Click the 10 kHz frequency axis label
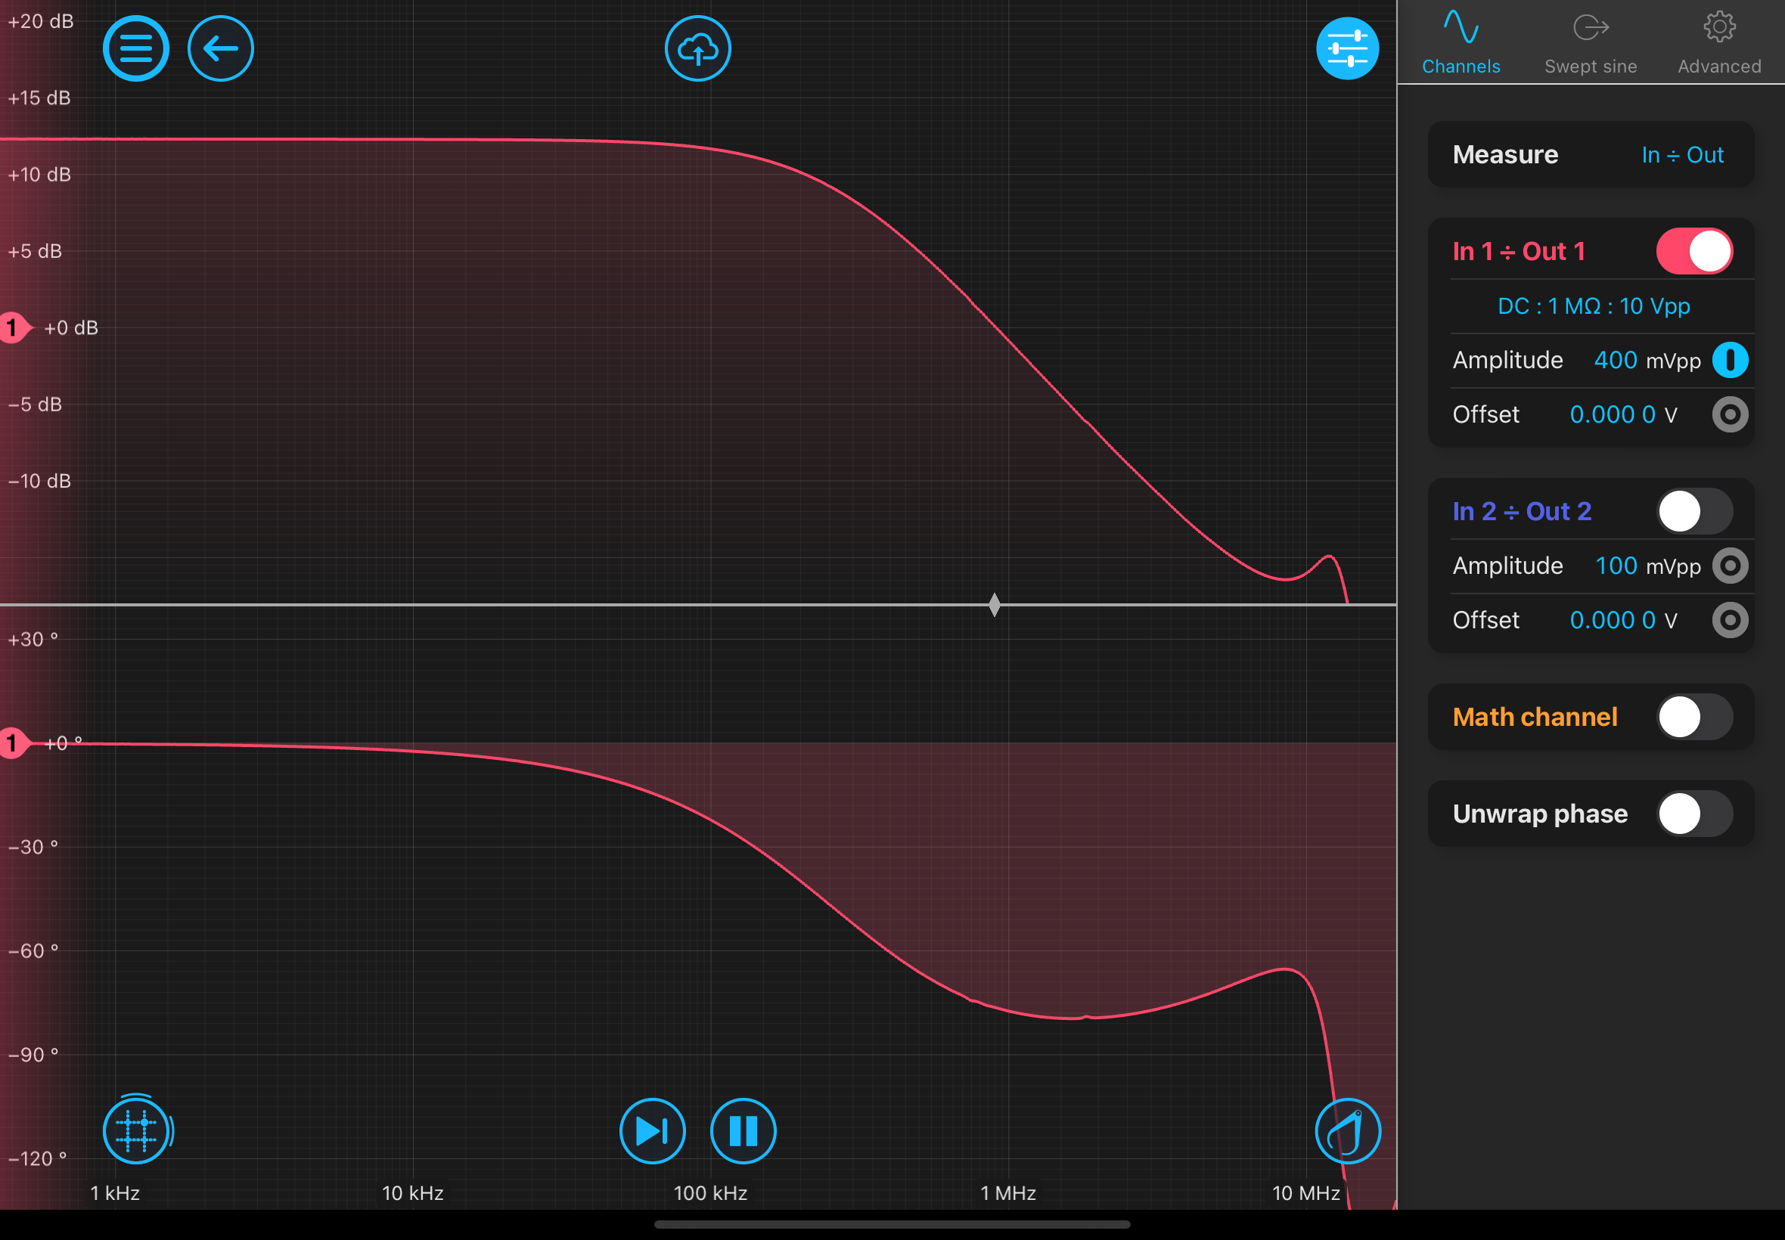This screenshot has width=1785, height=1240. 413,1192
